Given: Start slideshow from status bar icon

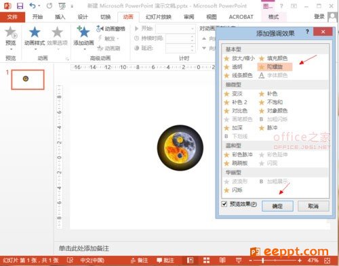Looking at the screenshot, I should [239, 261].
